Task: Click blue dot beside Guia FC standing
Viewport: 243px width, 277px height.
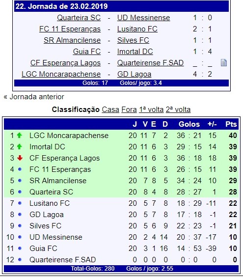Action: pos(20,248)
